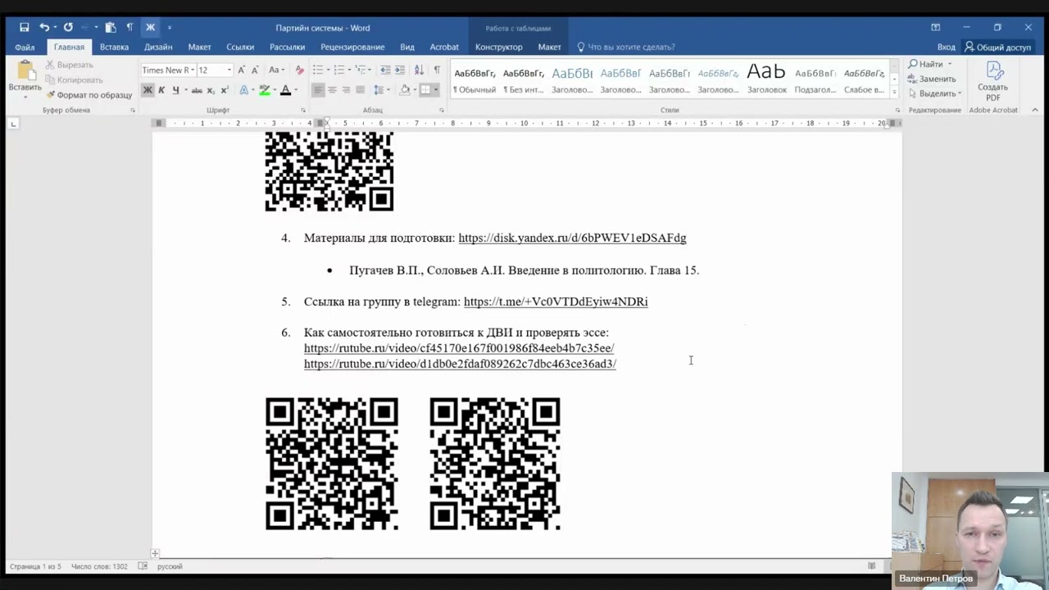The width and height of the screenshot is (1049, 590).
Task: Click the Save icon in Quick Access Toolbar
Action: tap(25, 27)
